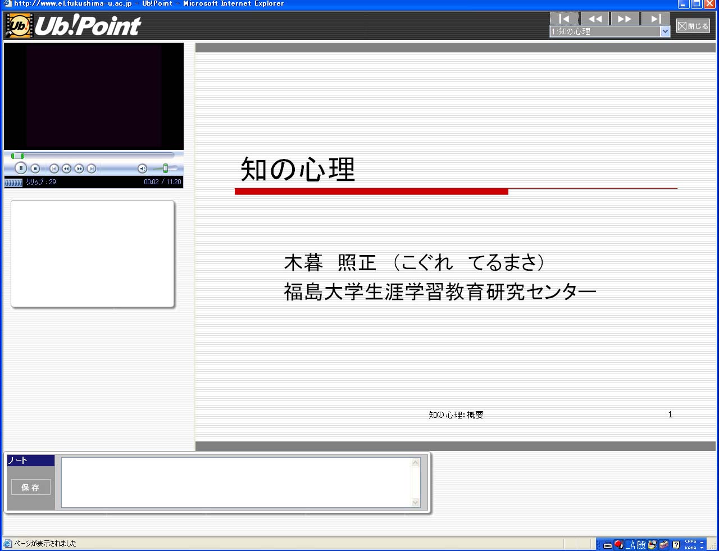Go to next slide button
This screenshot has width=719, height=551.
[x=625, y=19]
